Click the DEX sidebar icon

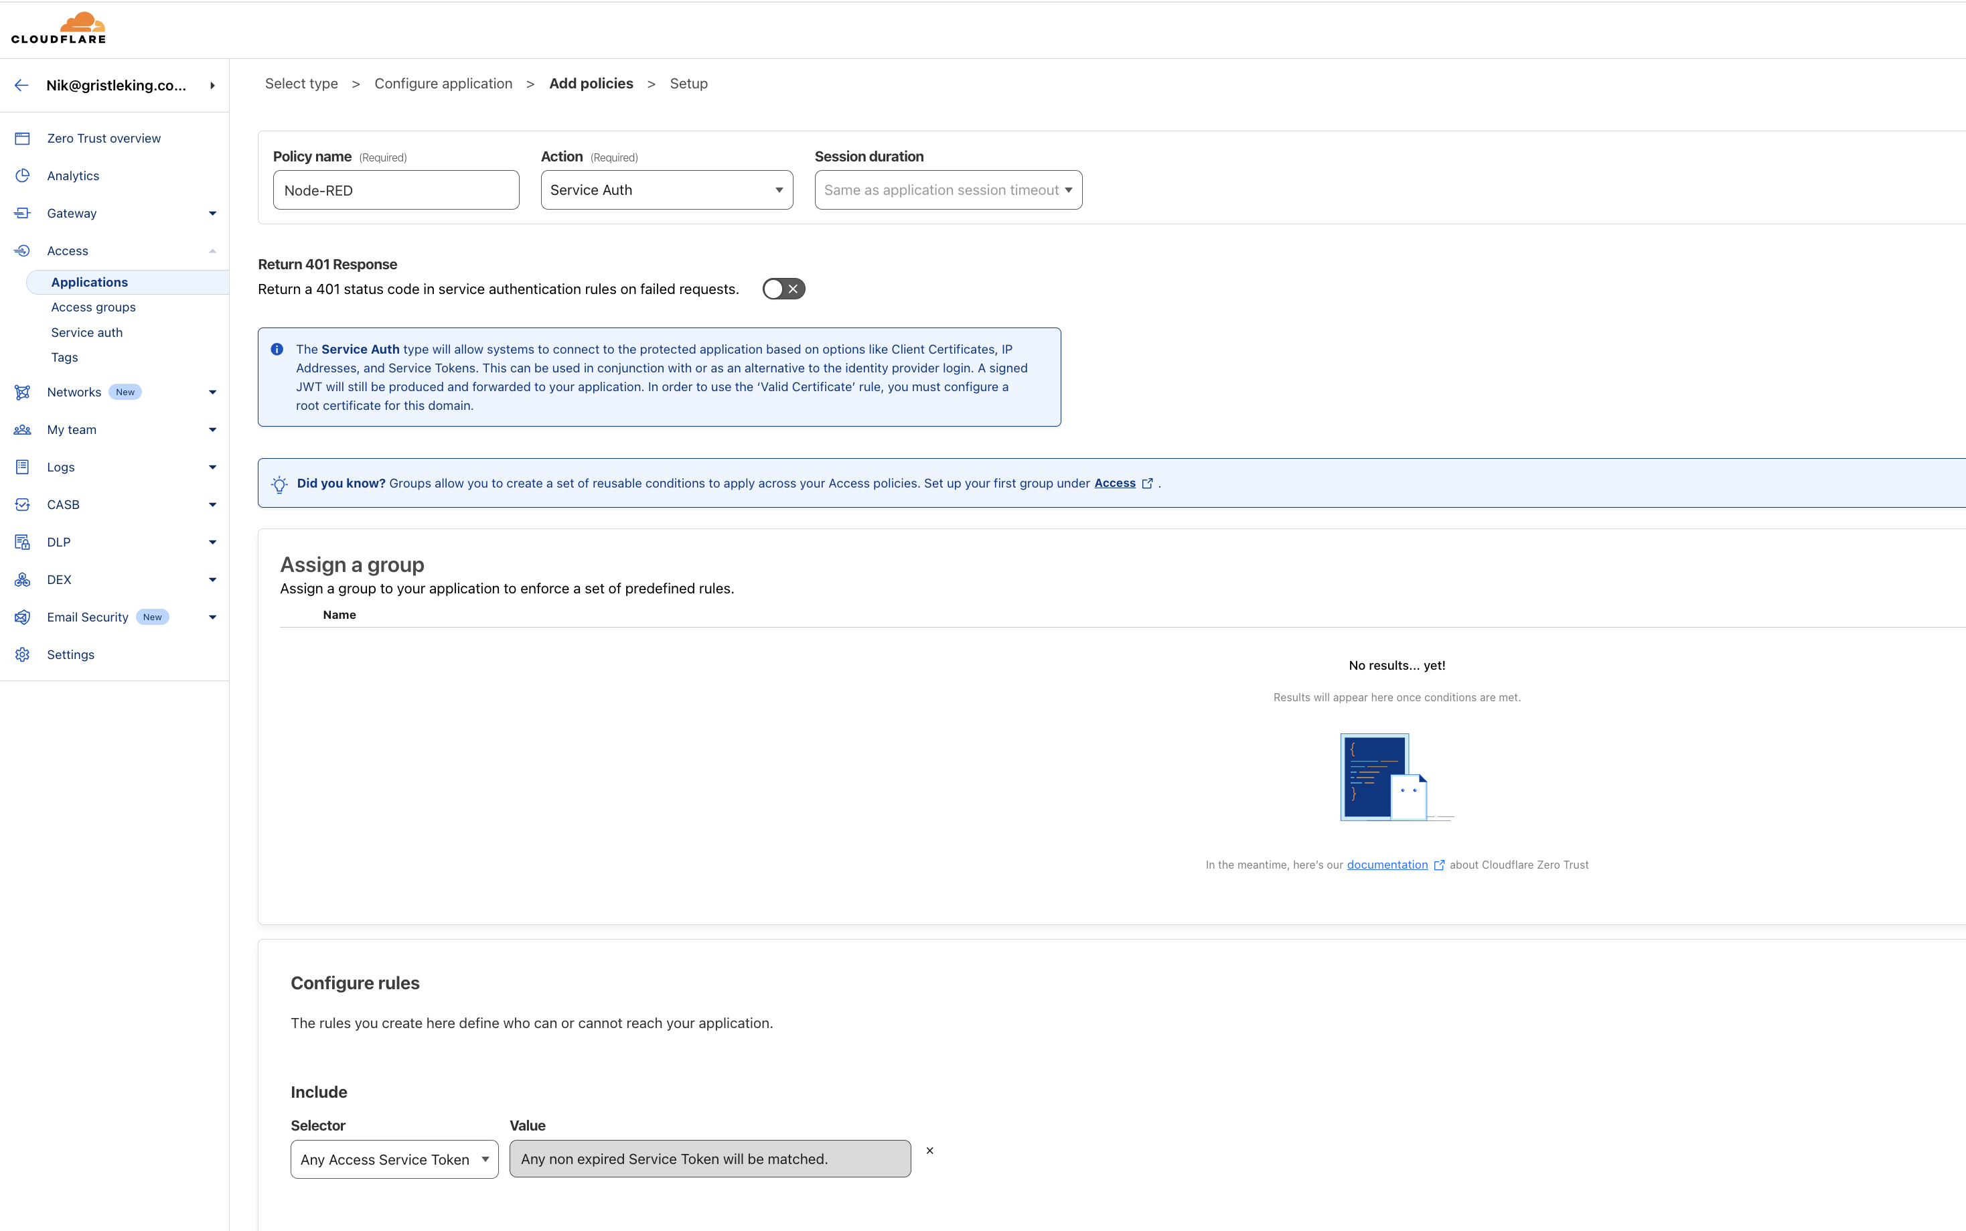[22, 580]
